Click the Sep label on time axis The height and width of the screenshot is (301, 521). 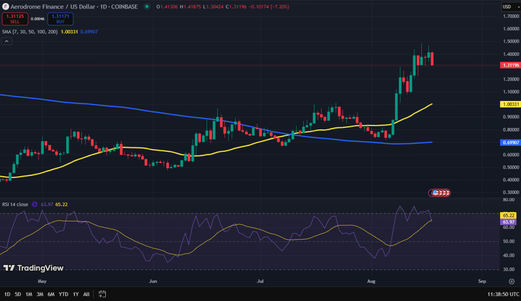(482, 281)
